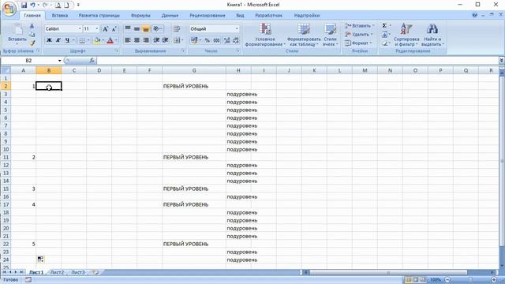Viewport: 505px width, 284px height.
Task: Open the Fill down icon menu
Action: (x=385, y=35)
